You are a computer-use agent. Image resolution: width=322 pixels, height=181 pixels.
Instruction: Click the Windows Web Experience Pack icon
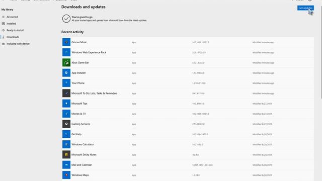tap(66, 52)
